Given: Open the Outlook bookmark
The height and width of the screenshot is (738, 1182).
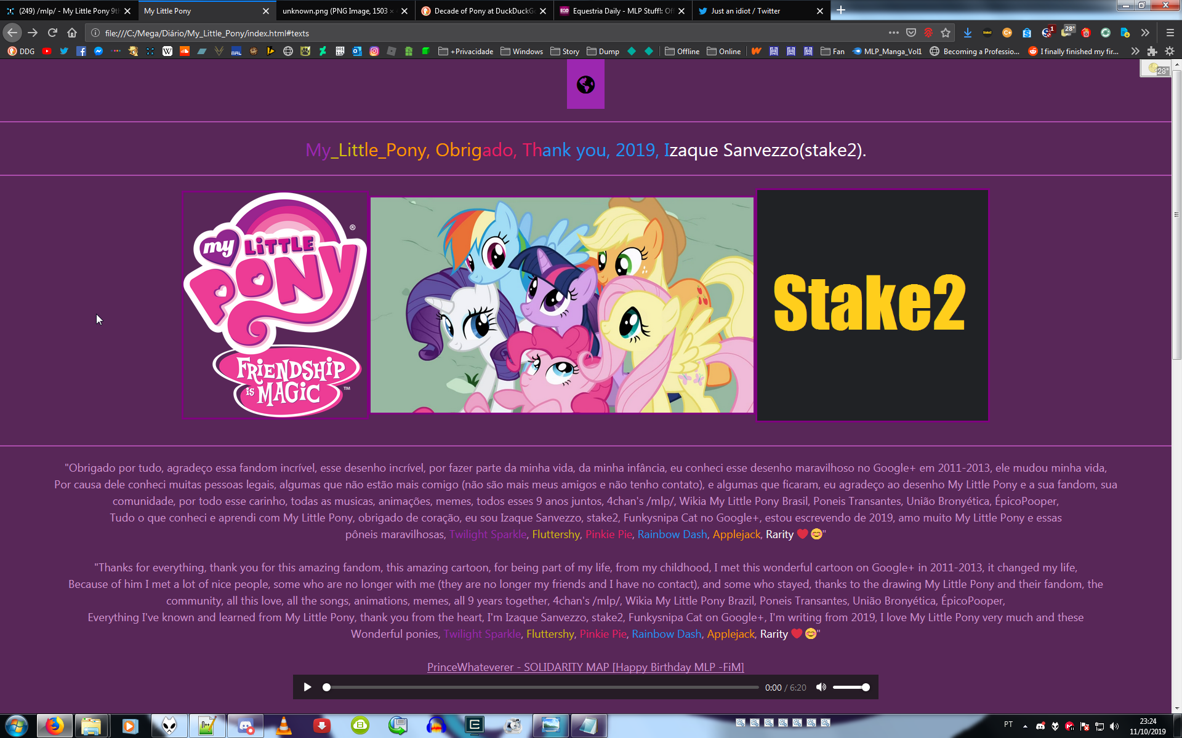Looking at the screenshot, I should (x=357, y=51).
